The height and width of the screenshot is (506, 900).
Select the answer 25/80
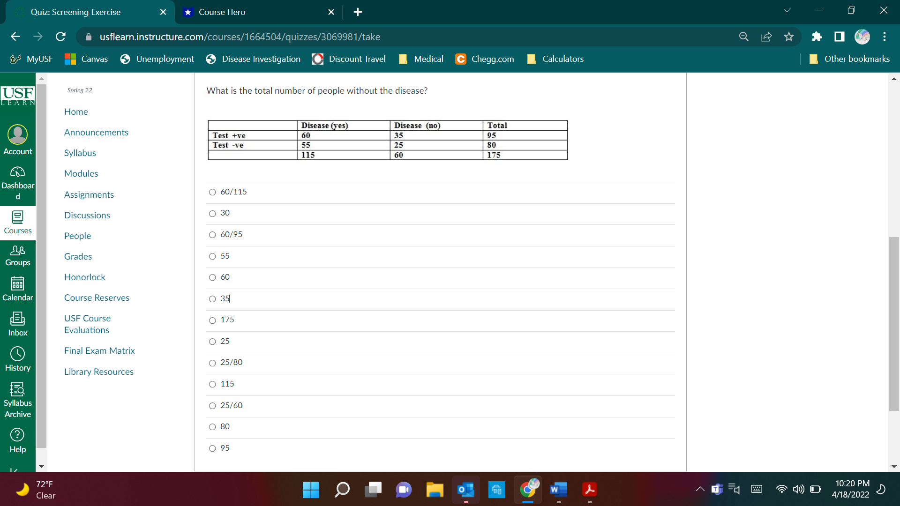coord(212,363)
